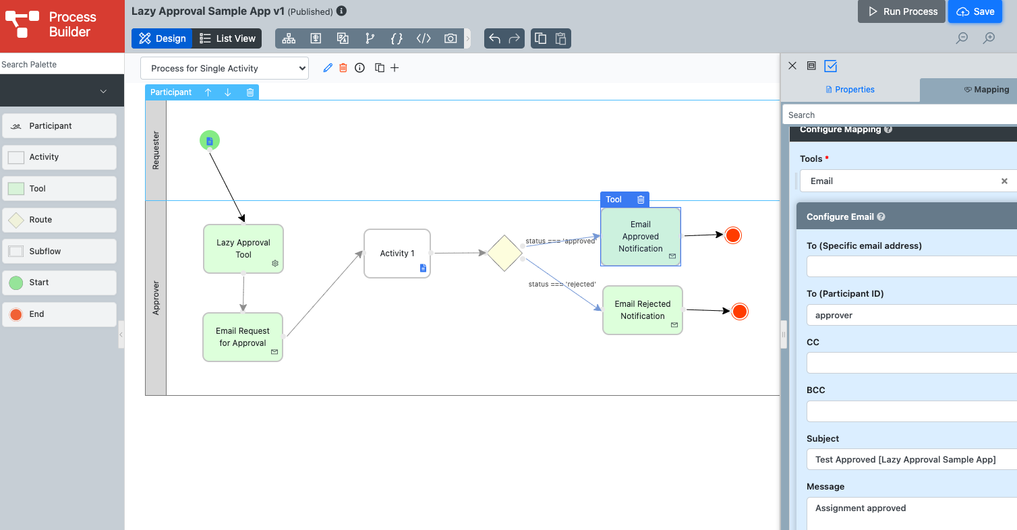Image resolution: width=1017 pixels, height=530 pixels.
Task: Toggle the blue checkmark box in properties panel
Action: tap(831, 66)
